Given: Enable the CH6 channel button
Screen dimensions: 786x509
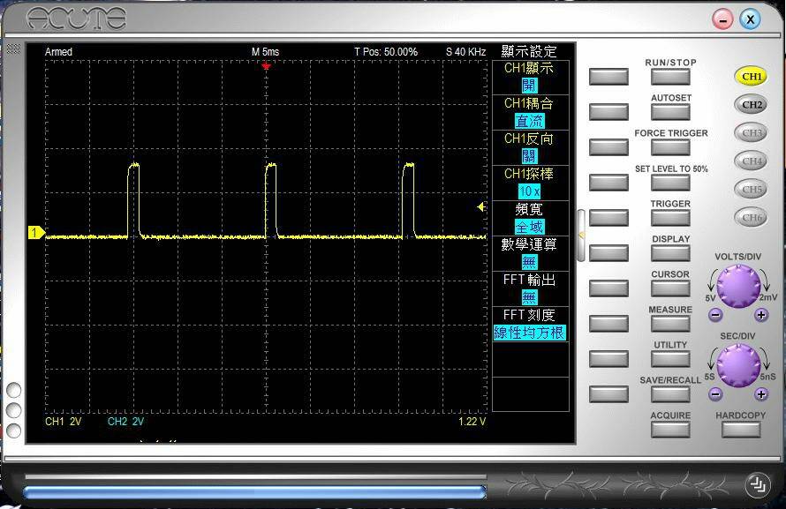Looking at the screenshot, I should tap(751, 217).
